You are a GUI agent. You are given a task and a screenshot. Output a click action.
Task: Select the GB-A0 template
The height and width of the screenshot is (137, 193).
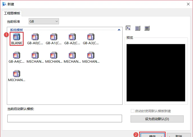(x=35, y=39)
